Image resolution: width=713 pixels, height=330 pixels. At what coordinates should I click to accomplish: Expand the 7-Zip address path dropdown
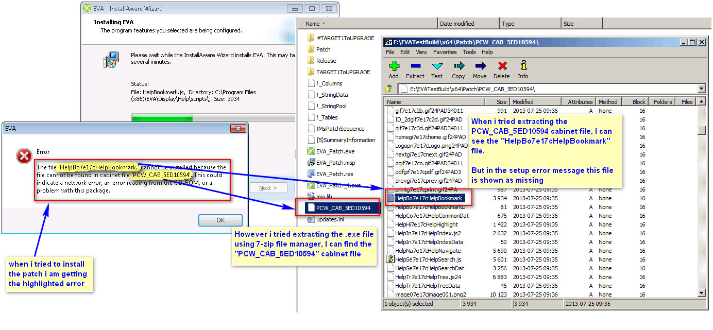(701, 89)
